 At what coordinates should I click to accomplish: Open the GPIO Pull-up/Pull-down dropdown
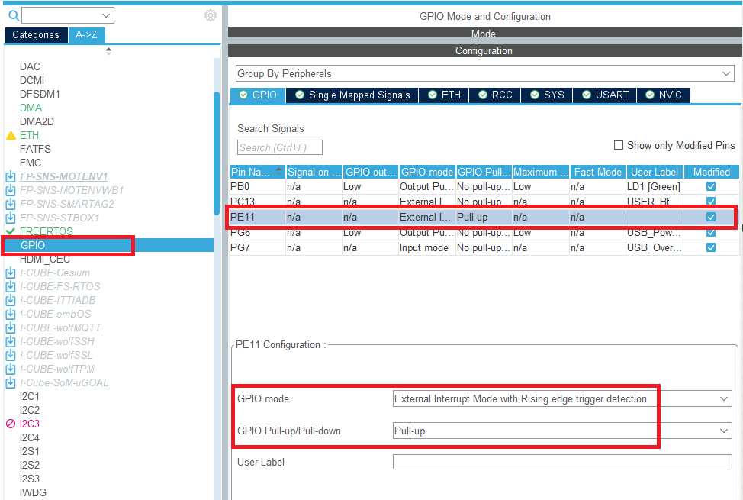722,430
